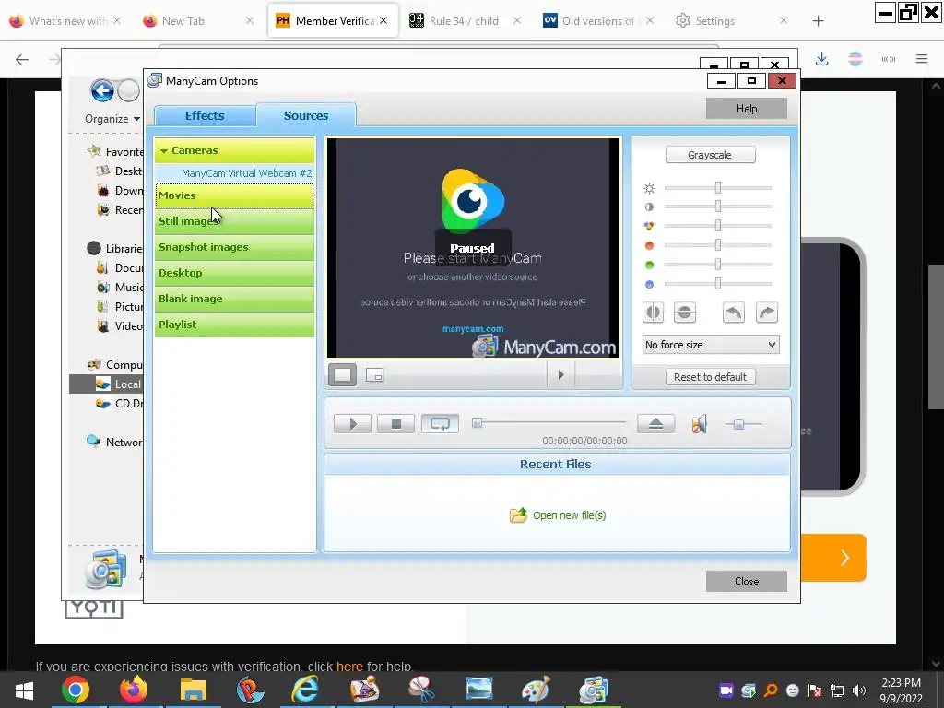Viewport: 944px width, 708px height.
Task: Click the browser back arrow
Action: [x=22, y=59]
